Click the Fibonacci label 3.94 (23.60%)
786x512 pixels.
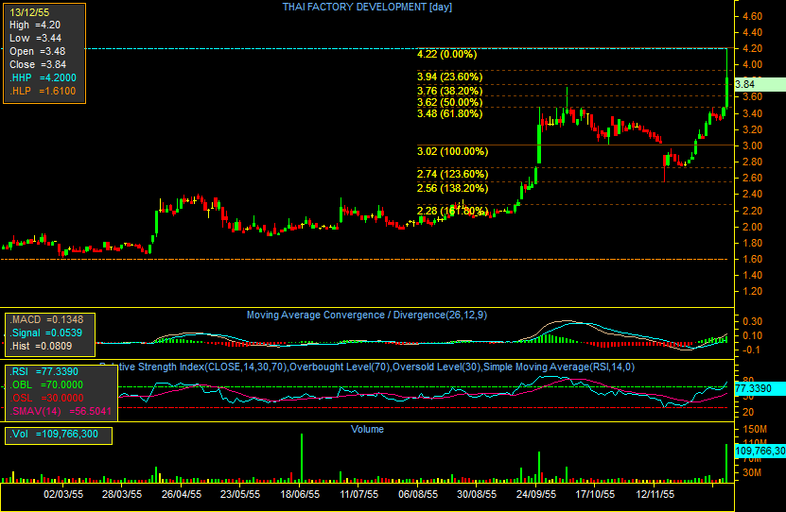pos(449,77)
